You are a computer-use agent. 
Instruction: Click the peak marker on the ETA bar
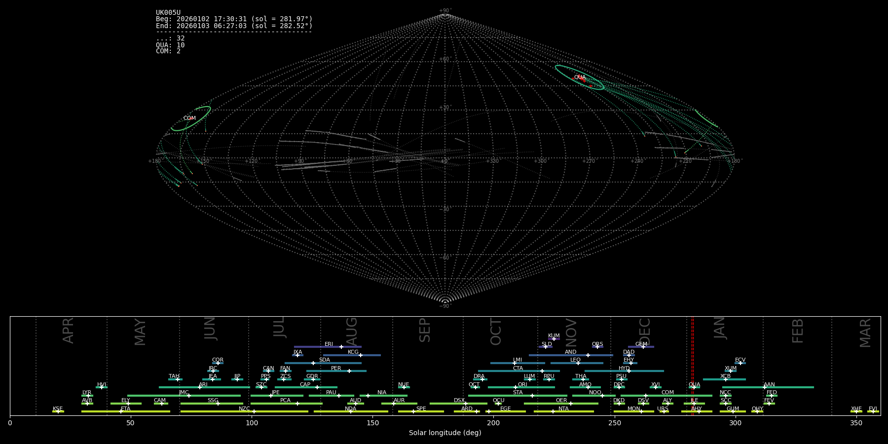point(121,411)
